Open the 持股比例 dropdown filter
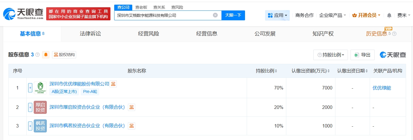The width and height of the screenshot is (413, 140). click(x=330, y=55)
